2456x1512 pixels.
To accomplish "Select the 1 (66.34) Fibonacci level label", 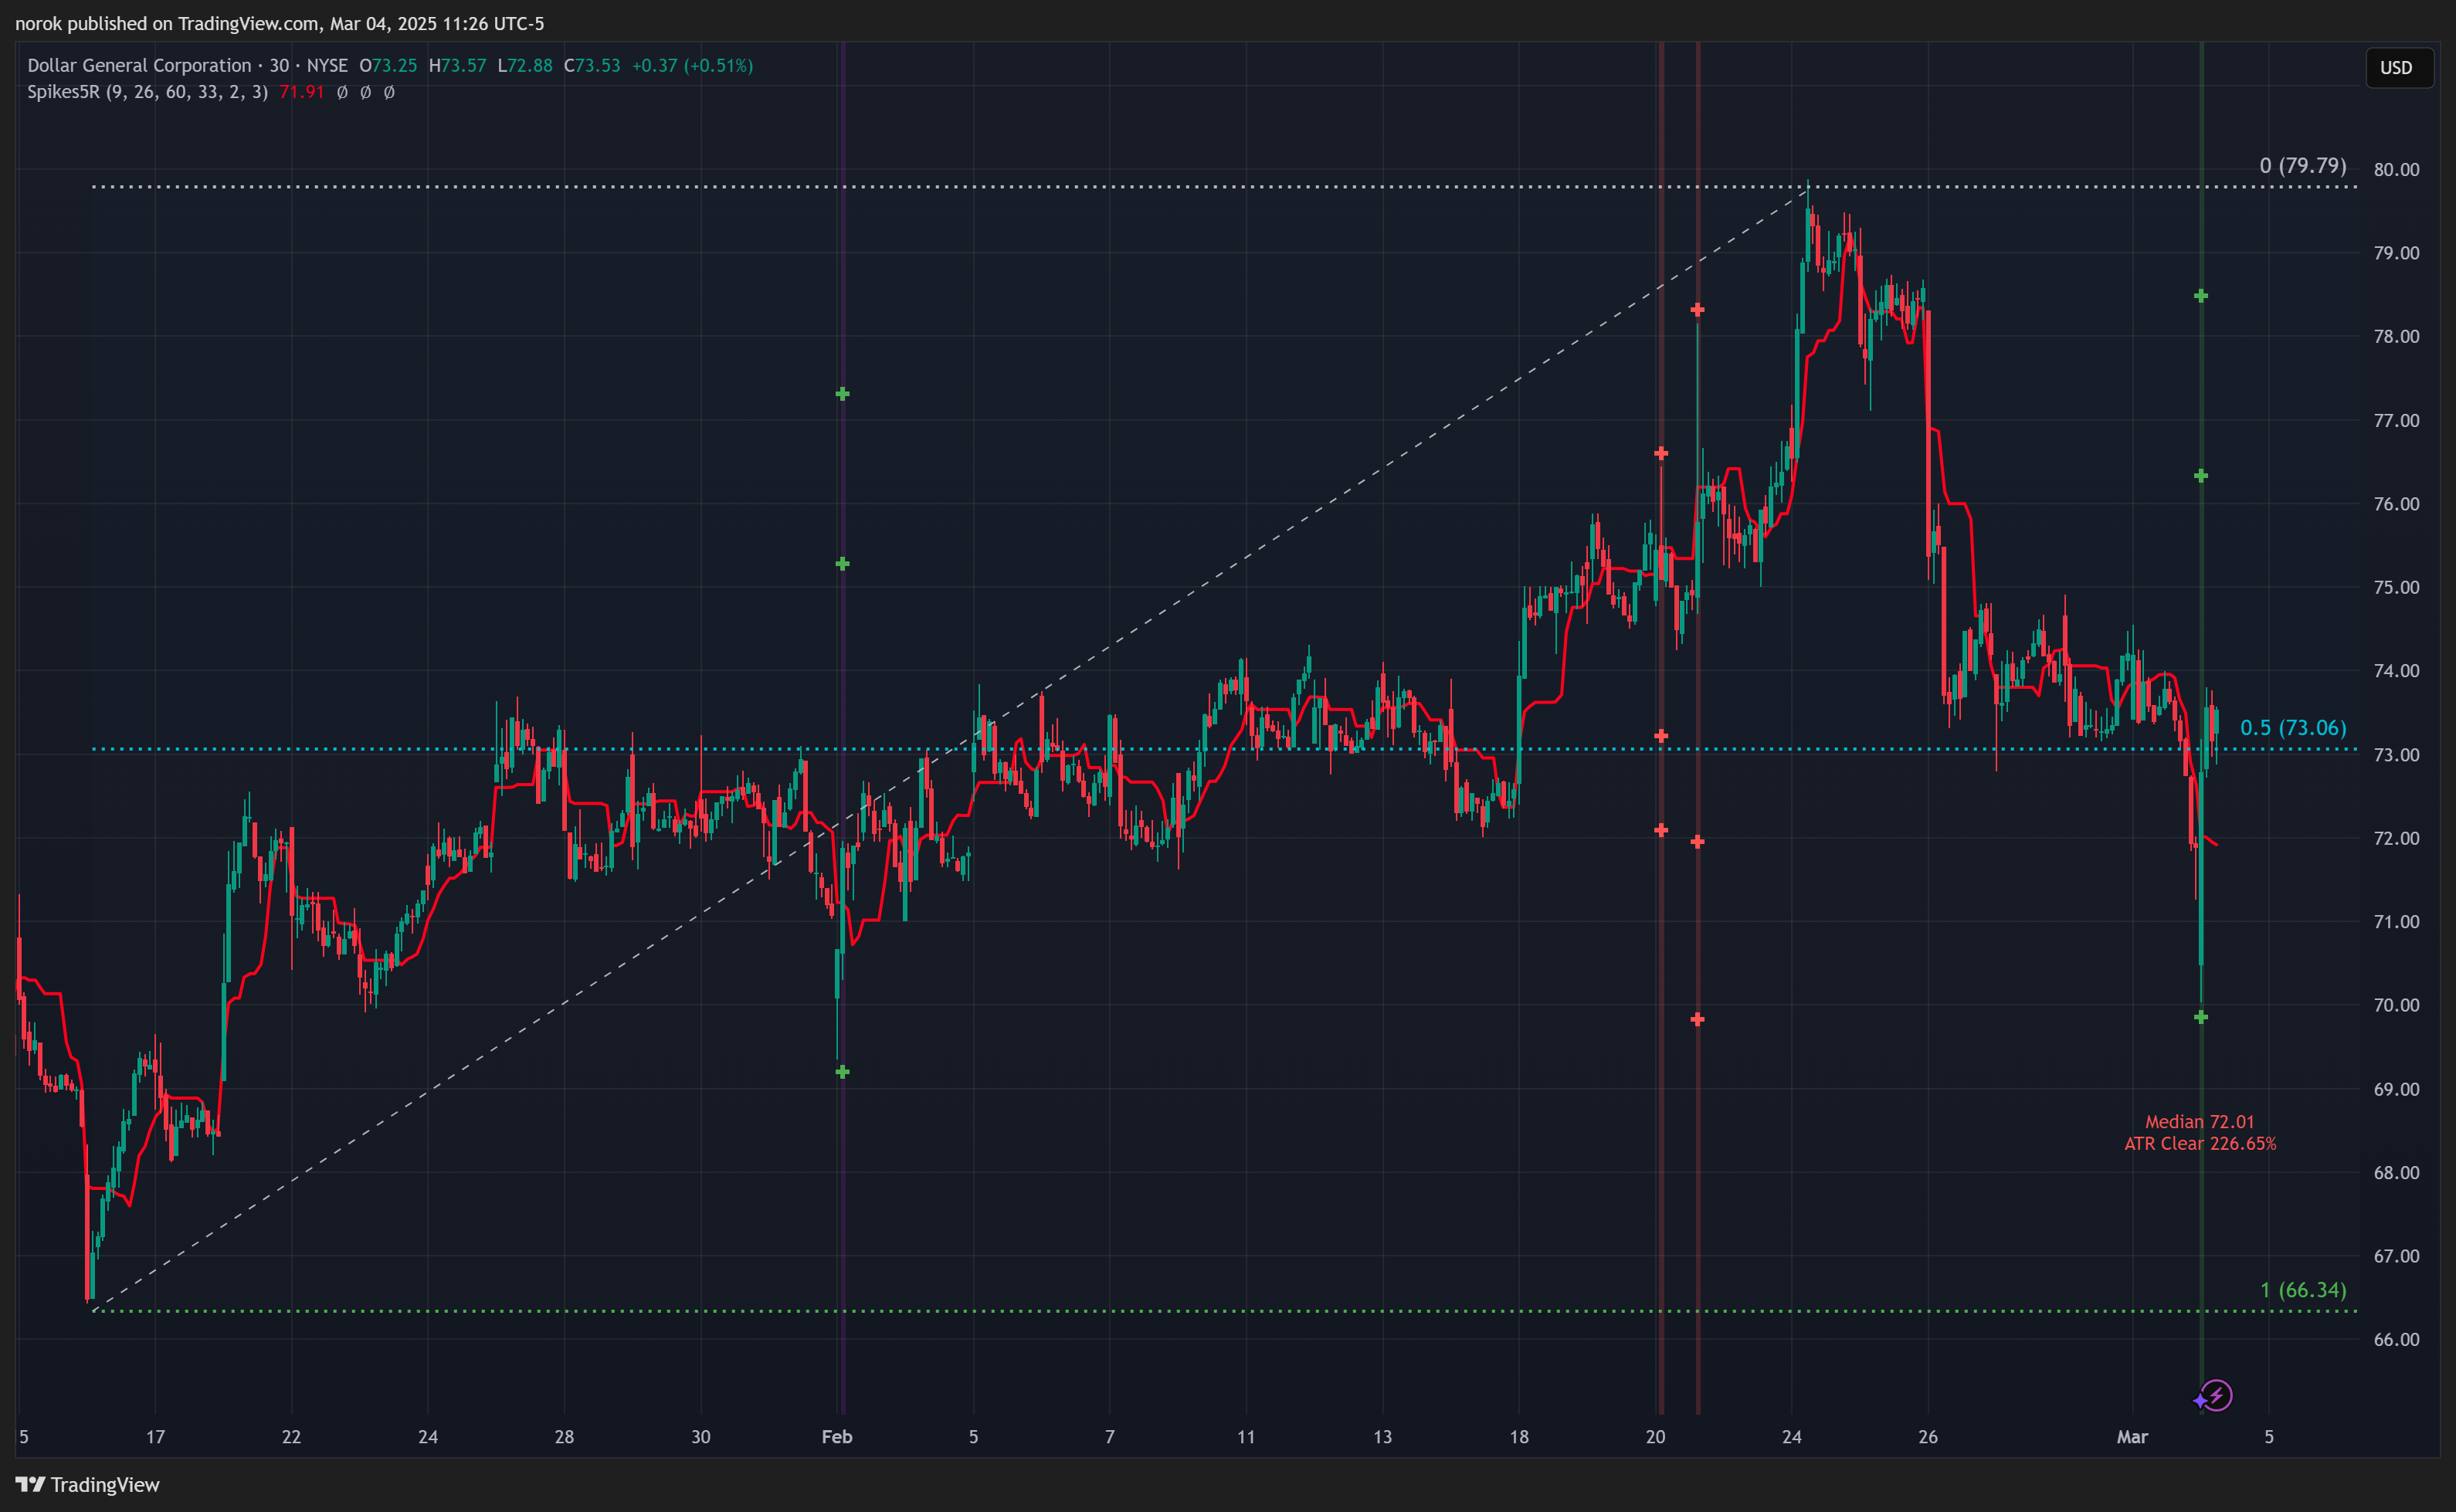I will (x=2303, y=1289).
